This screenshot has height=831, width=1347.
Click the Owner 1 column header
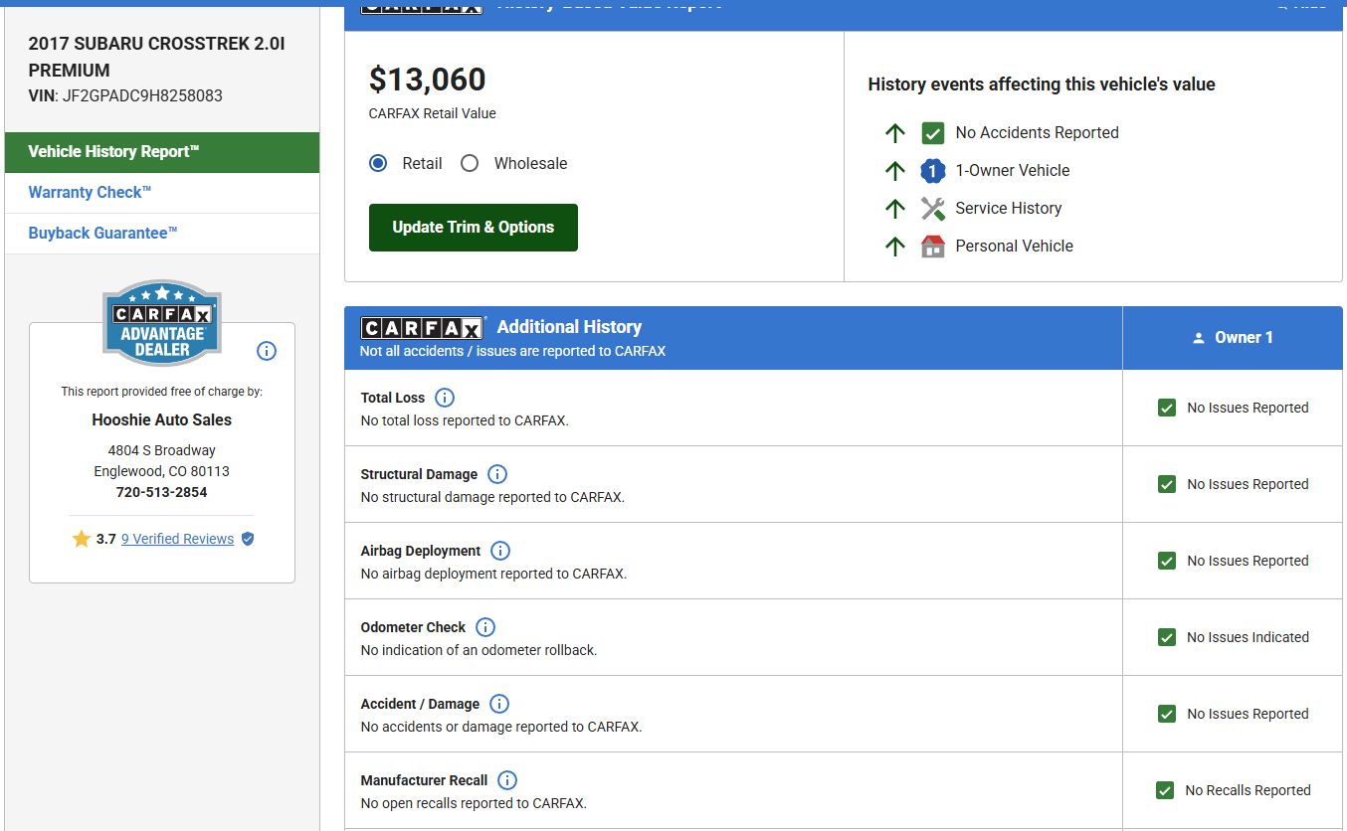pos(1233,338)
